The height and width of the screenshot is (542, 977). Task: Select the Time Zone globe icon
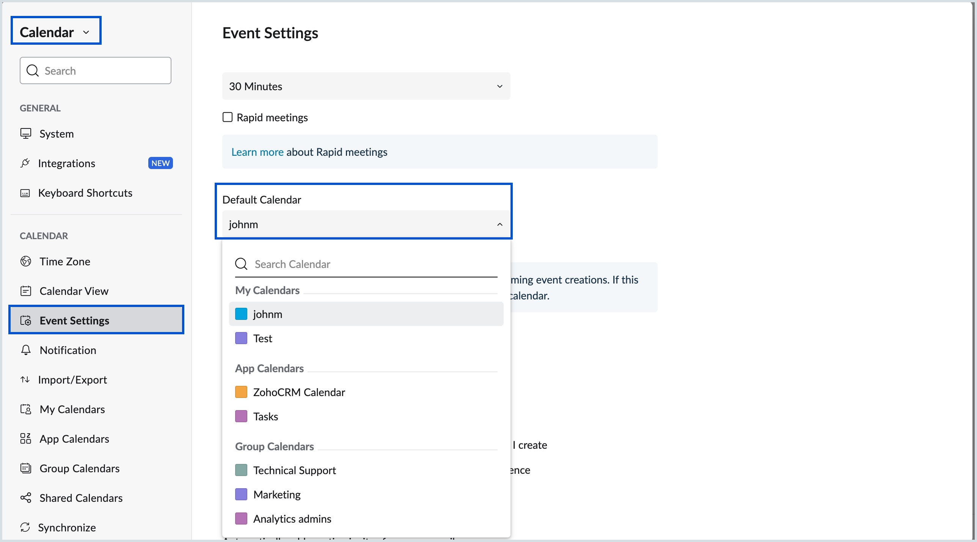[x=25, y=261]
